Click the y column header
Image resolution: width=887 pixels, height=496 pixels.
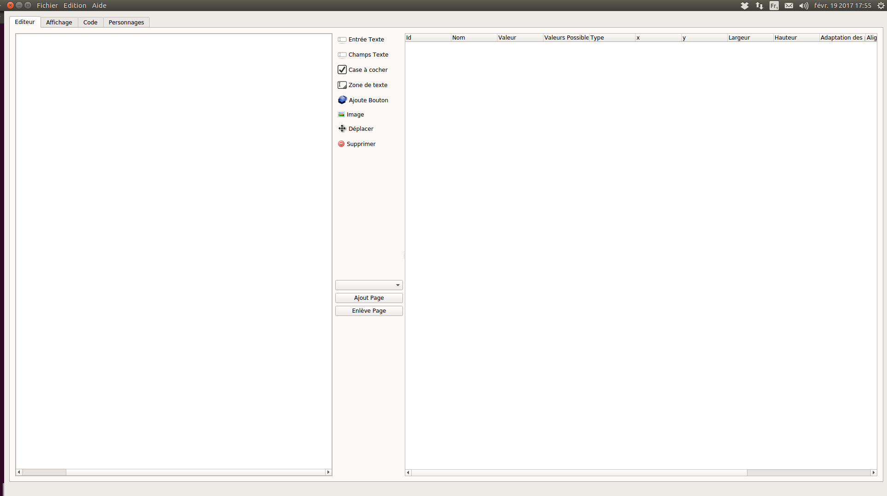[x=704, y=38]
